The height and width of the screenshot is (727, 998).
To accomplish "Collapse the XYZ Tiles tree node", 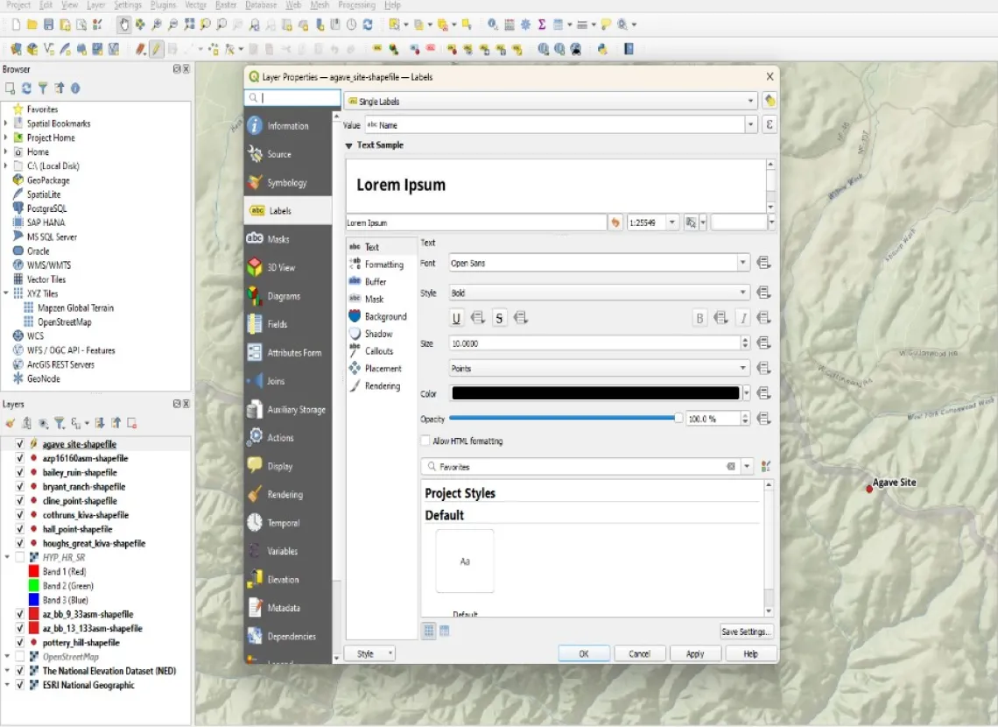I will [x=6, y=293].
